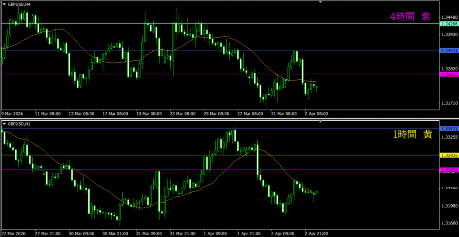Click the 1.31660 price scale value
Screen dimensions: 459x237
point(449,223)
